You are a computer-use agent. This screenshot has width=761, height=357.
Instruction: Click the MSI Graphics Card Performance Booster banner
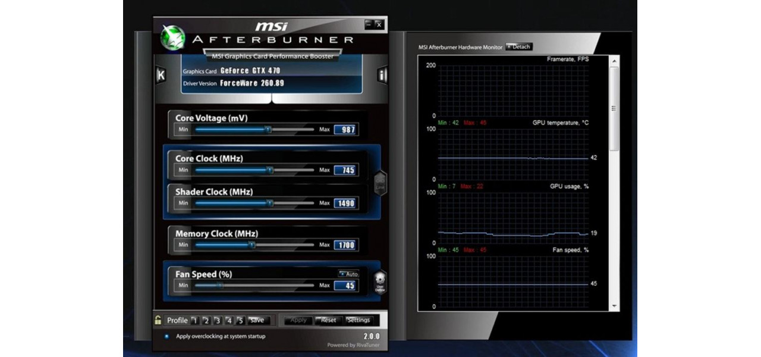pos(273,56)
